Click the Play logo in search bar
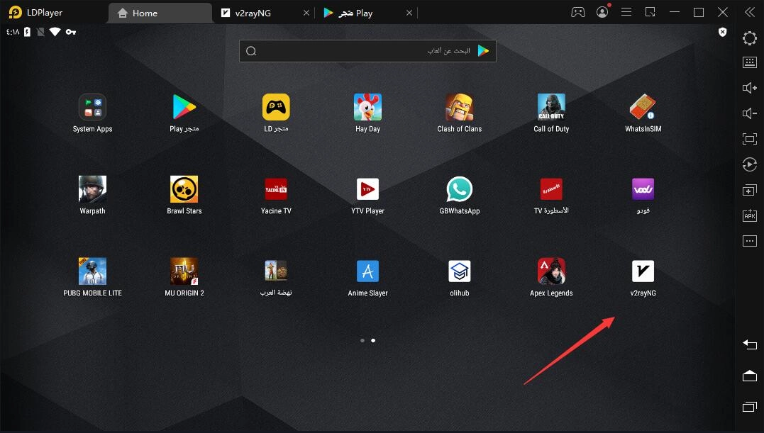This screenshot has height=433, width=764. tap(483, 50)
